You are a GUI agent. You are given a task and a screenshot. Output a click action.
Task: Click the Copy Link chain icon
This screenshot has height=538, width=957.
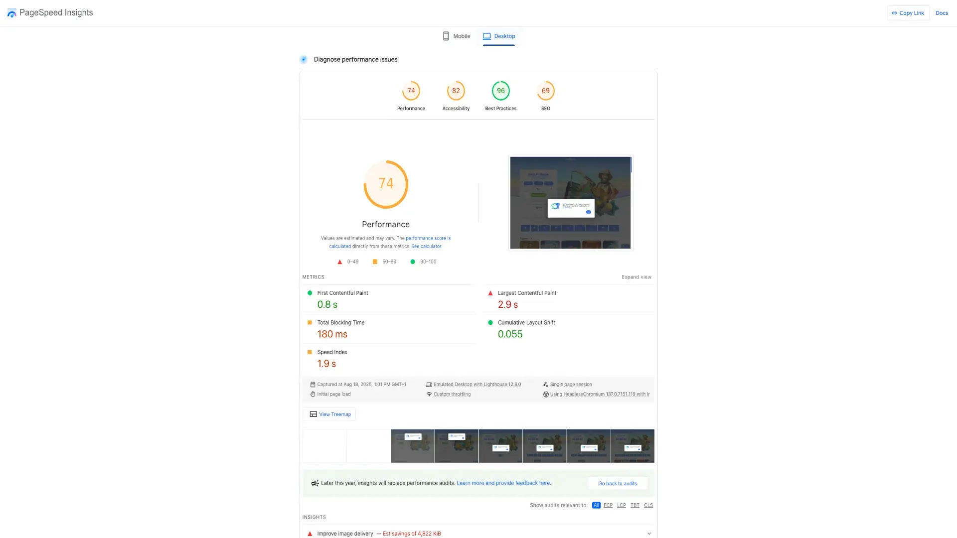tap(895, 13)
